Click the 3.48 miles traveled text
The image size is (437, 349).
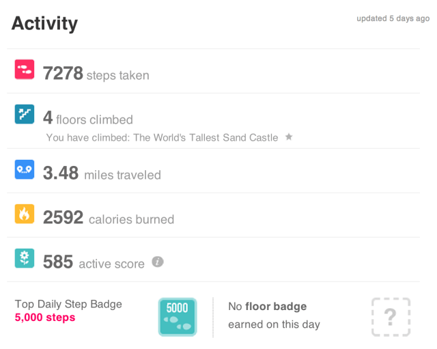(x=102, y=173)
